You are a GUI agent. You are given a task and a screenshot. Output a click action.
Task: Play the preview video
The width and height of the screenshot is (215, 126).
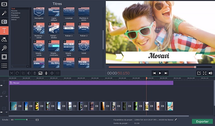click(x=160, y=73)
